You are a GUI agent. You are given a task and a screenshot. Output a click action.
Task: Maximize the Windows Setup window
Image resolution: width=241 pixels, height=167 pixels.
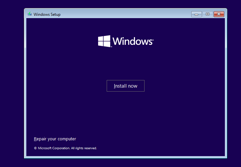tap(208, 14)
